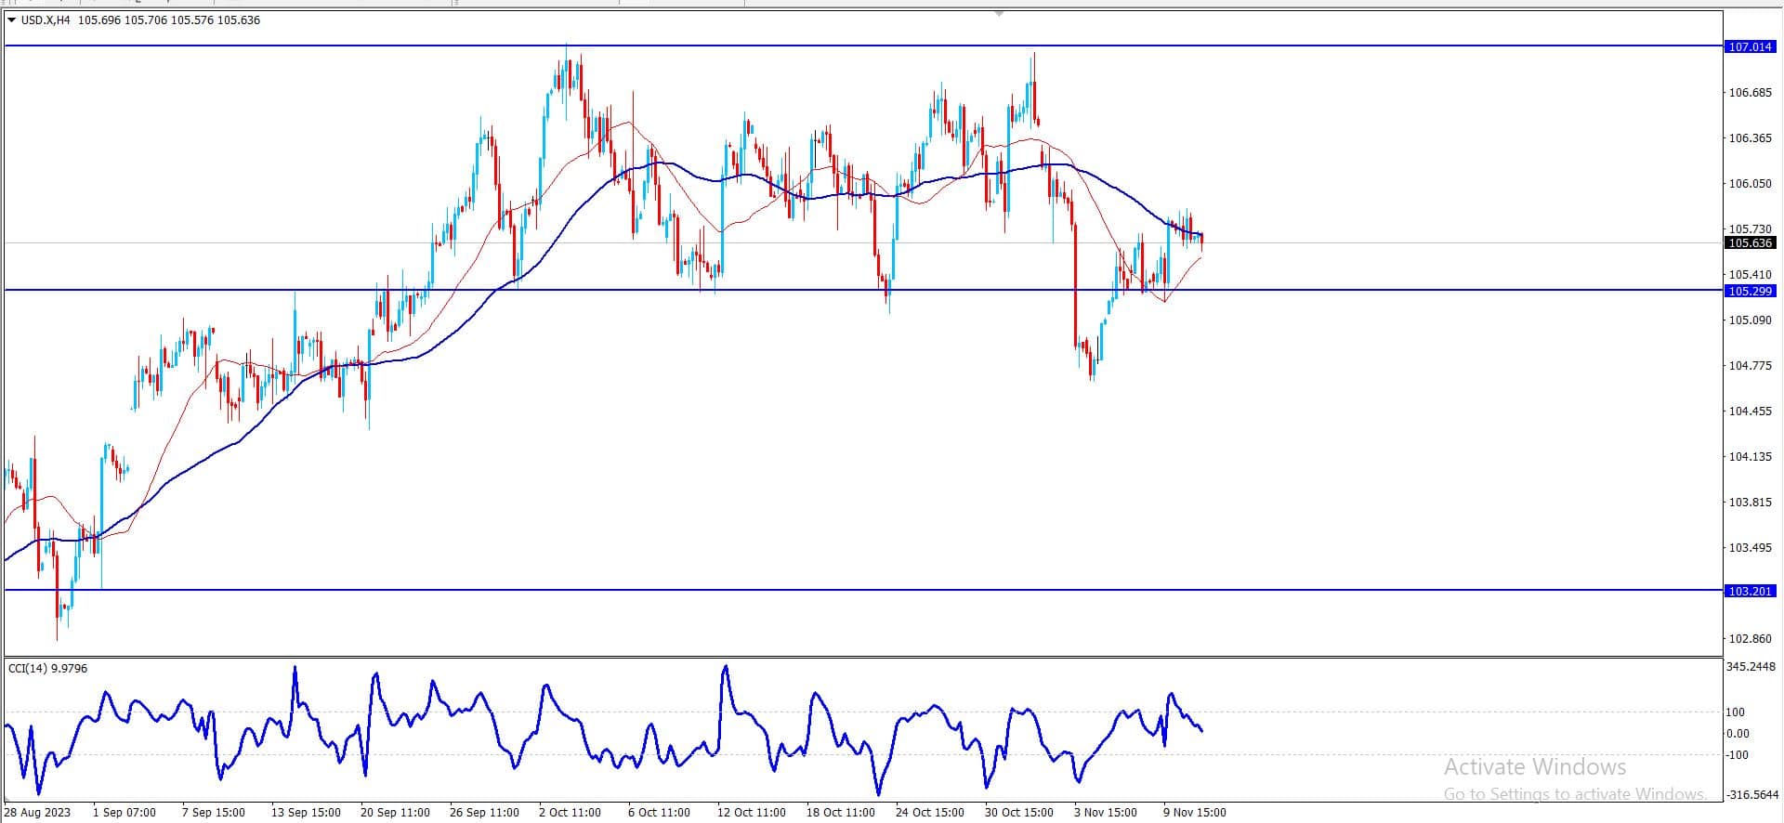Click the 12 Oct 11:00 time label

[x=751, y=813]
